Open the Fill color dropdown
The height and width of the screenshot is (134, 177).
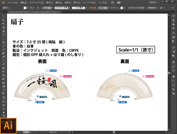(27, 8)
